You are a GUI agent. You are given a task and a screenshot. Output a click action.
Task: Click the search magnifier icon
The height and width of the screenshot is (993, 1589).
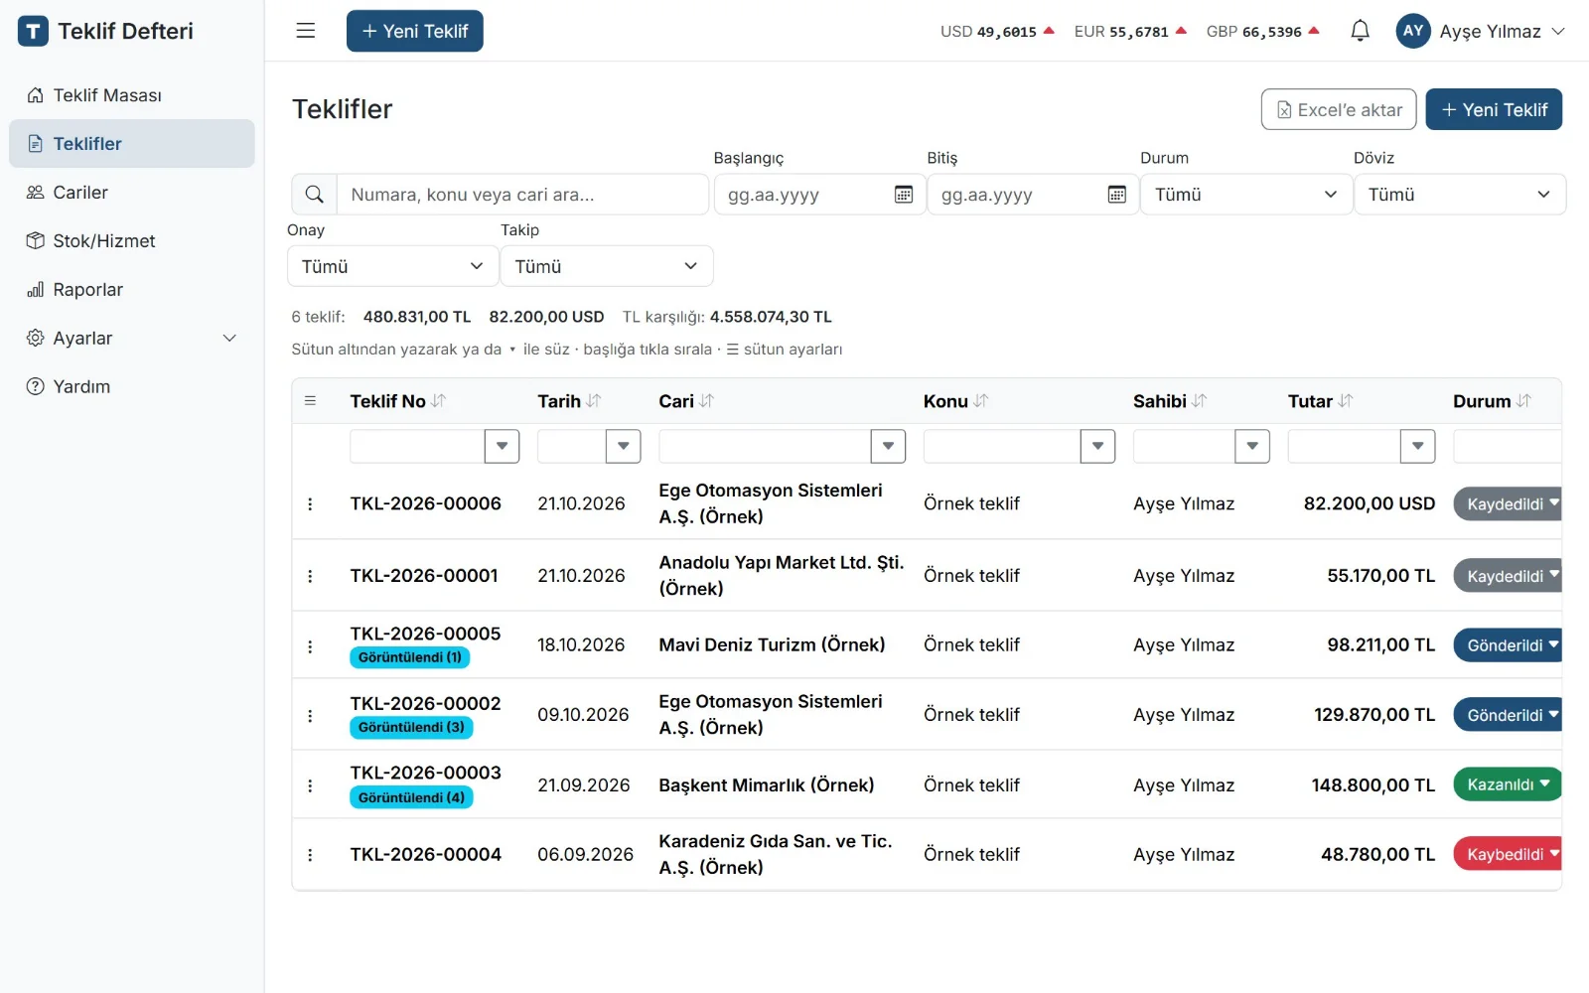[314, 195]
